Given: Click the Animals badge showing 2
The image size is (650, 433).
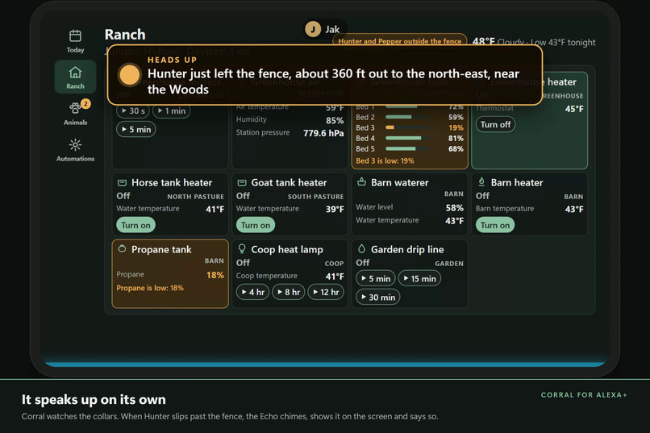Looking at the screenshot, I should (x=85, y=103).
